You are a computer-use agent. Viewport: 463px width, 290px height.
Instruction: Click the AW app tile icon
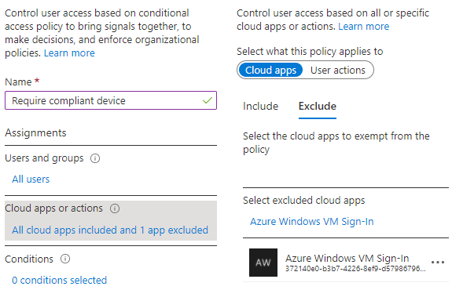tap(263, 263)
